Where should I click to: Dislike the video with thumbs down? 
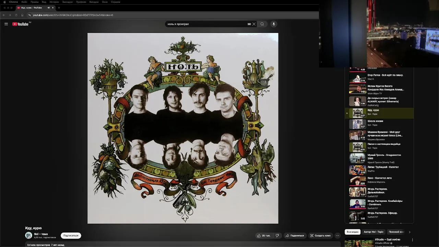(277, 236)
